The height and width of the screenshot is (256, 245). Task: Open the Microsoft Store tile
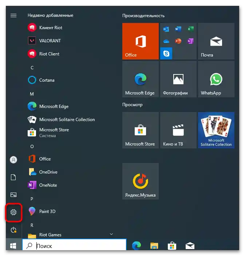141,130
